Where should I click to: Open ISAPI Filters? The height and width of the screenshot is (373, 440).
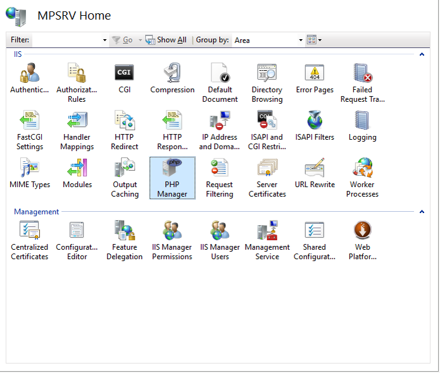315,126
